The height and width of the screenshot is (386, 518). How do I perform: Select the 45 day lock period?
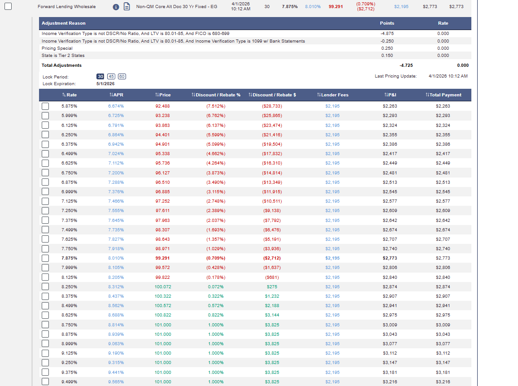(111, 77)
